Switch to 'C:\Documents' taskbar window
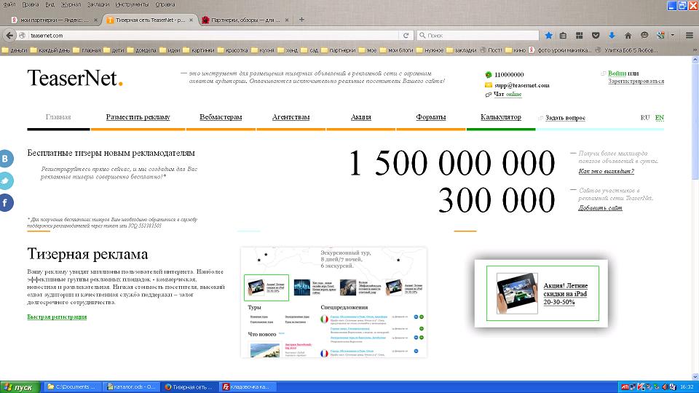 pos(73,386)
